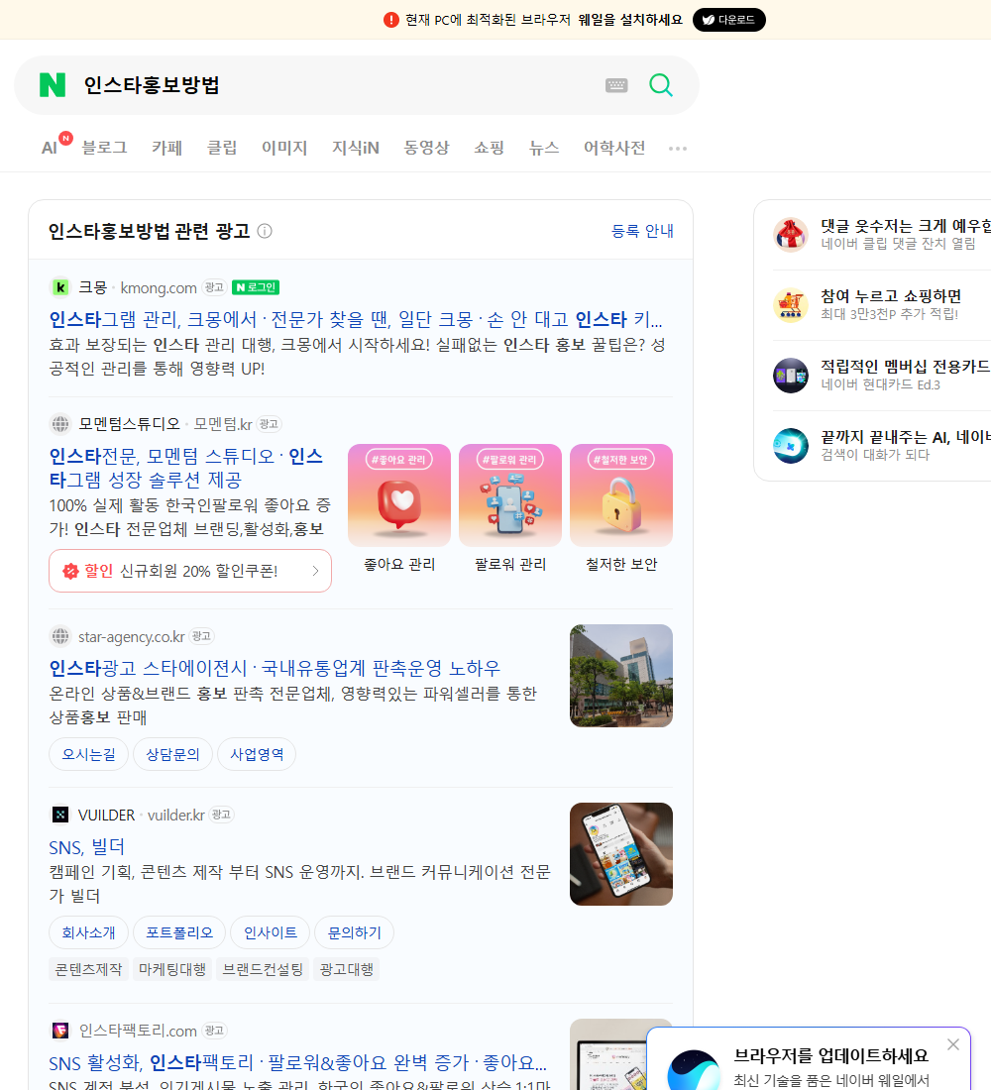Click the discount badge icon in the 할인 coupon
Image resolution: width=991 pixels, height=1090 pixels.
(70, 571)
